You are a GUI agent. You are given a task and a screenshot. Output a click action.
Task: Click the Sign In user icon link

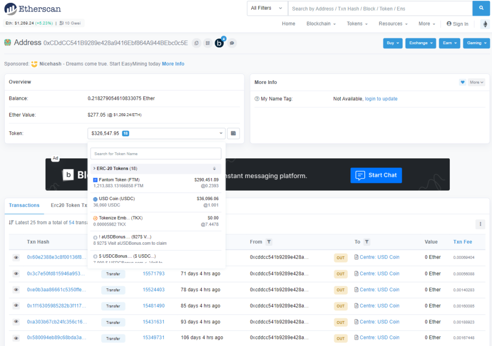click(x=457, y=24)
